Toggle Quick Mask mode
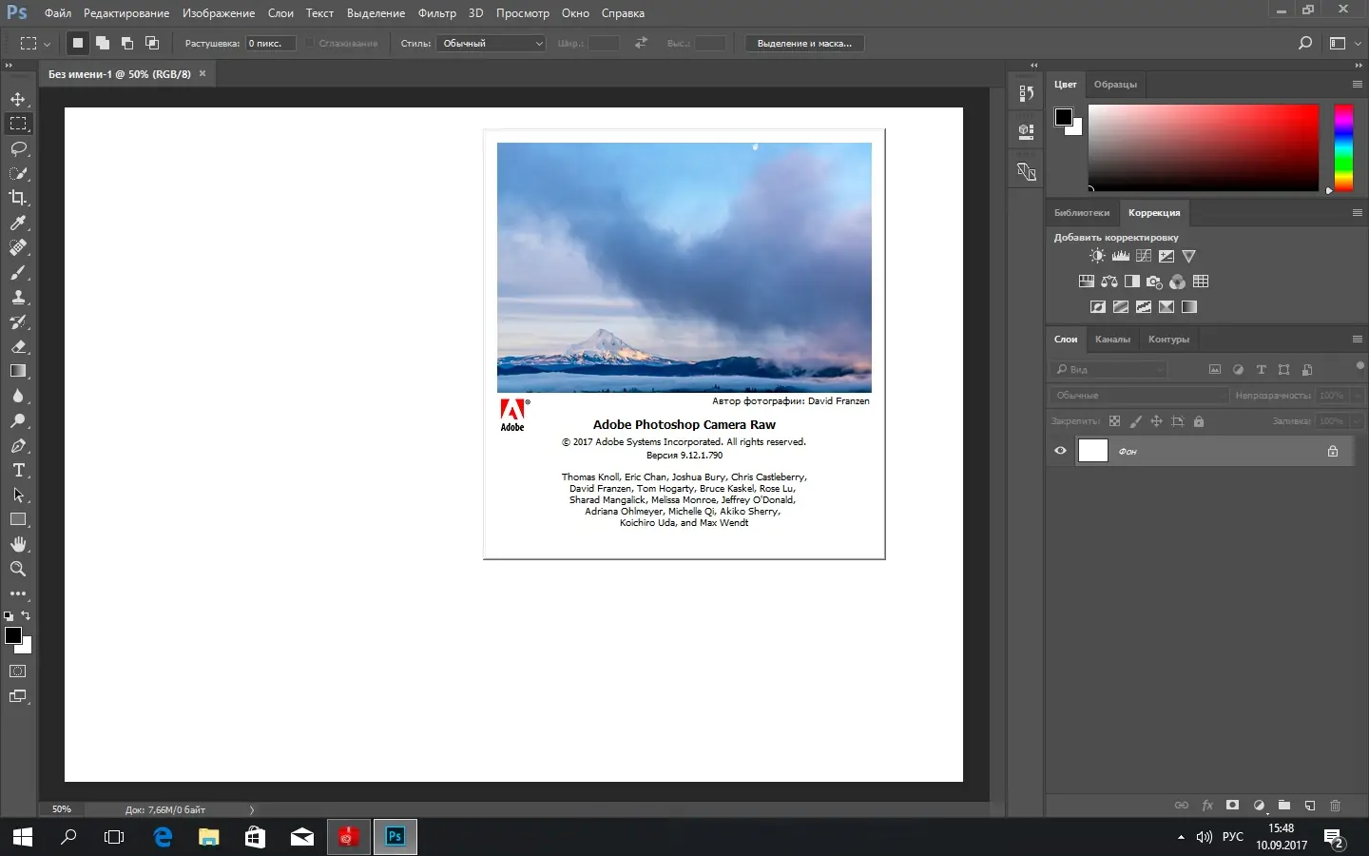 [18, 671]
